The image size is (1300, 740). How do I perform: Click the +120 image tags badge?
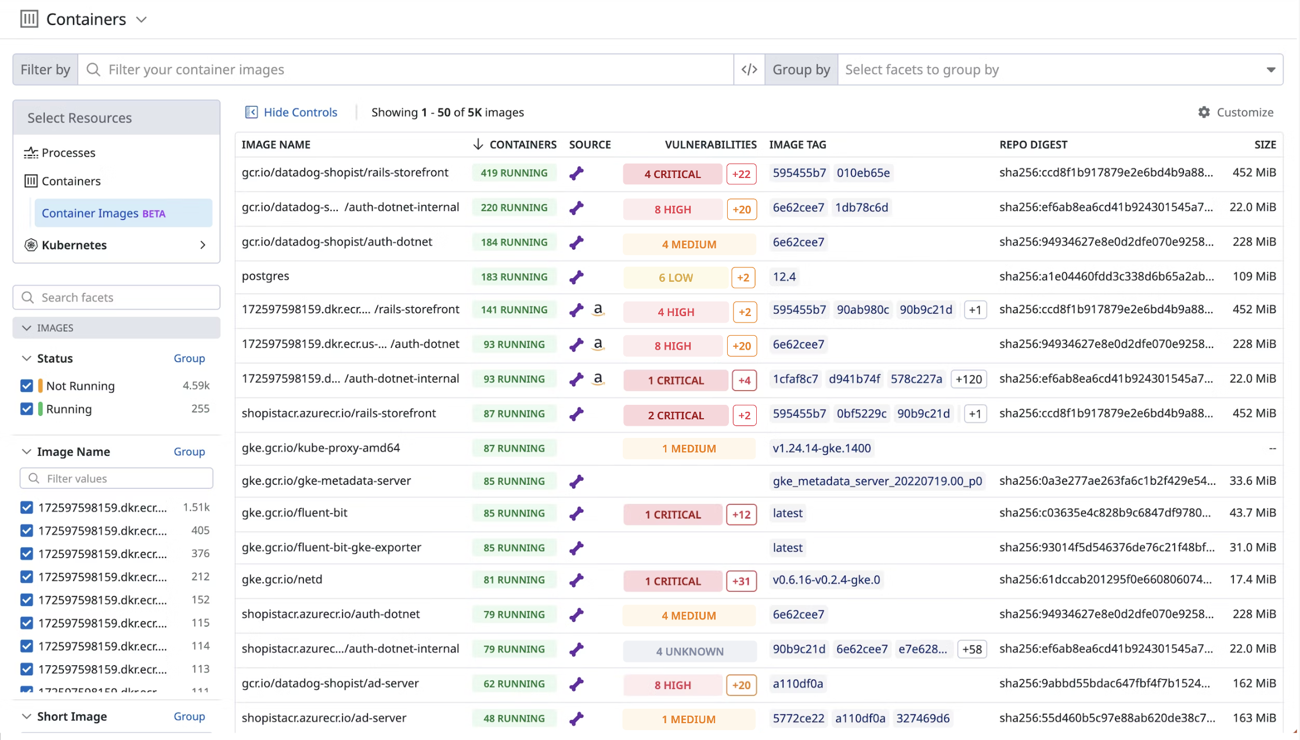tap(969, 379)
